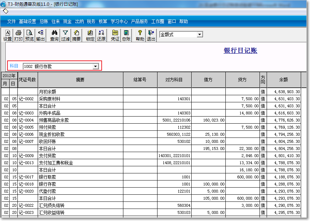
Task: Expand the 科目 account selector dropdown
Action: [95, 66]
